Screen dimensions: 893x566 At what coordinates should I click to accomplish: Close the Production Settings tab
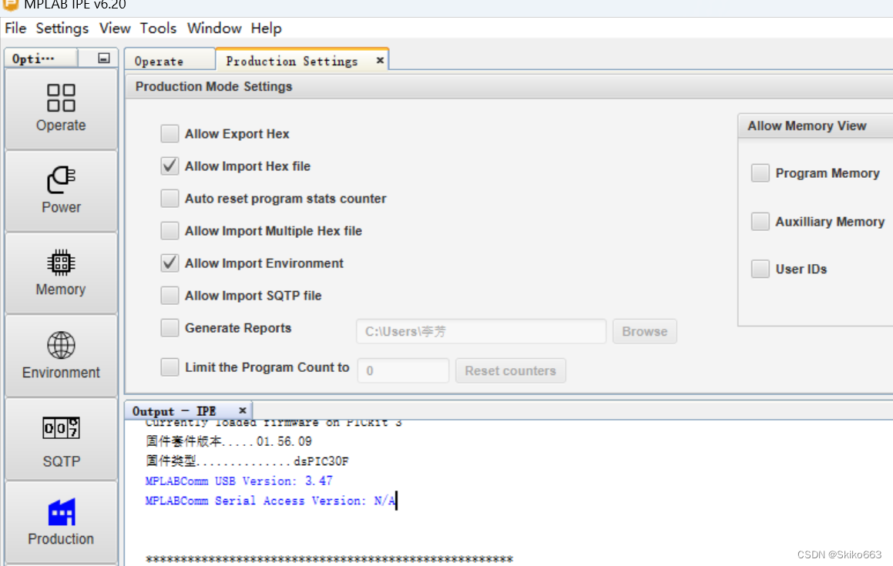click(x=380, y=60)
